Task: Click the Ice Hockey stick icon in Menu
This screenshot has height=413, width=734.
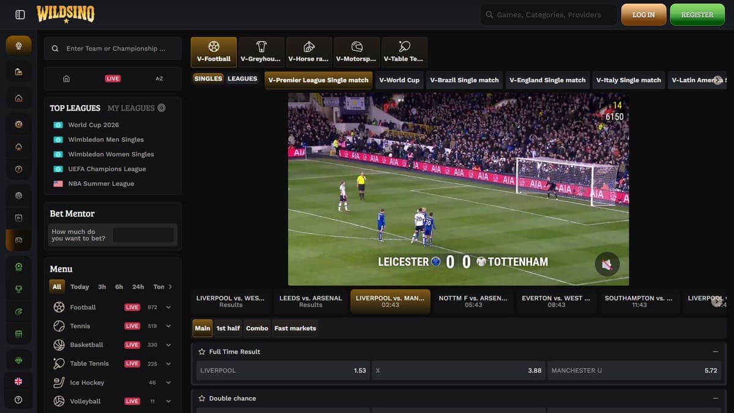Action: point(59,382)
